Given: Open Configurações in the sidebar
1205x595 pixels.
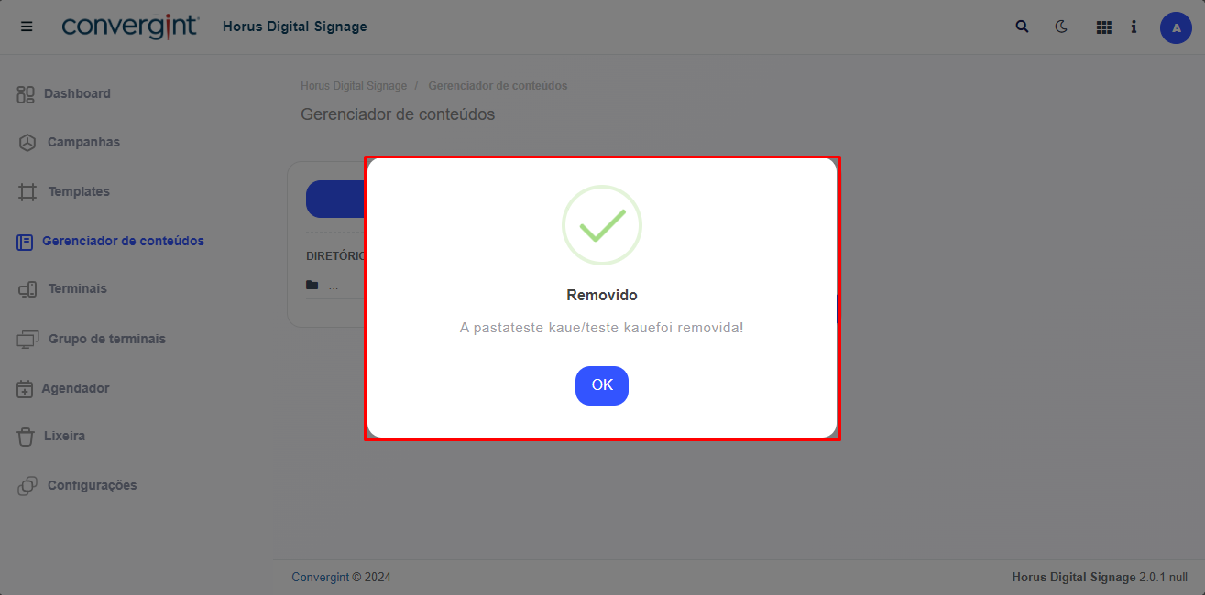Looking at the screenshot, I should (x=92, y=485).
